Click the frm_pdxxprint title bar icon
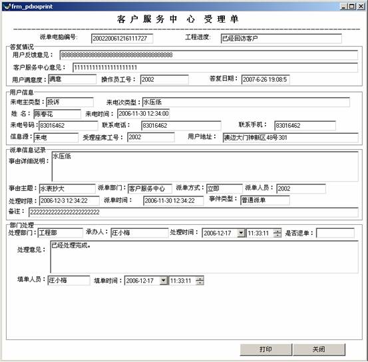Screen dimensions: 368x362 pos(7,7)
